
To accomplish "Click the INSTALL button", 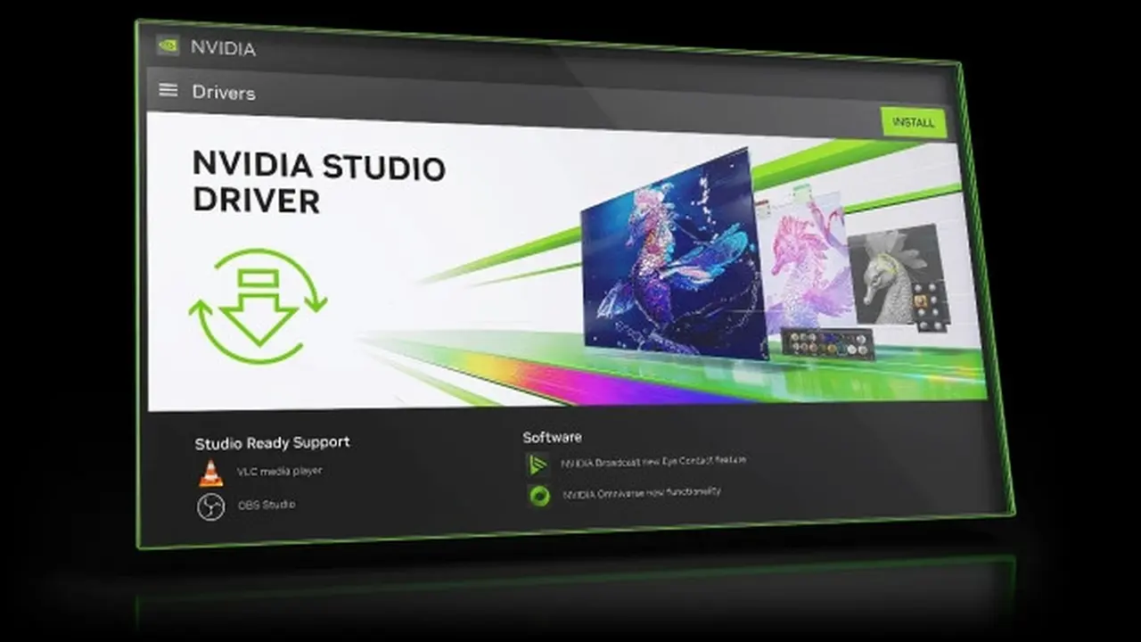I will tap(915, 122).
